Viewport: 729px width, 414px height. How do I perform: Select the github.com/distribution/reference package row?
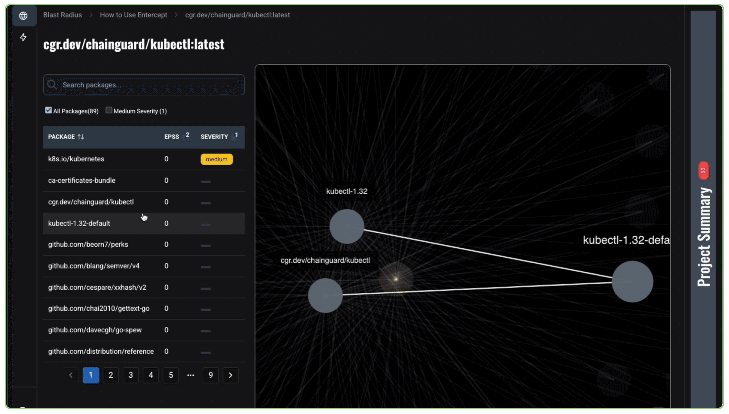(x=144, y=352)
